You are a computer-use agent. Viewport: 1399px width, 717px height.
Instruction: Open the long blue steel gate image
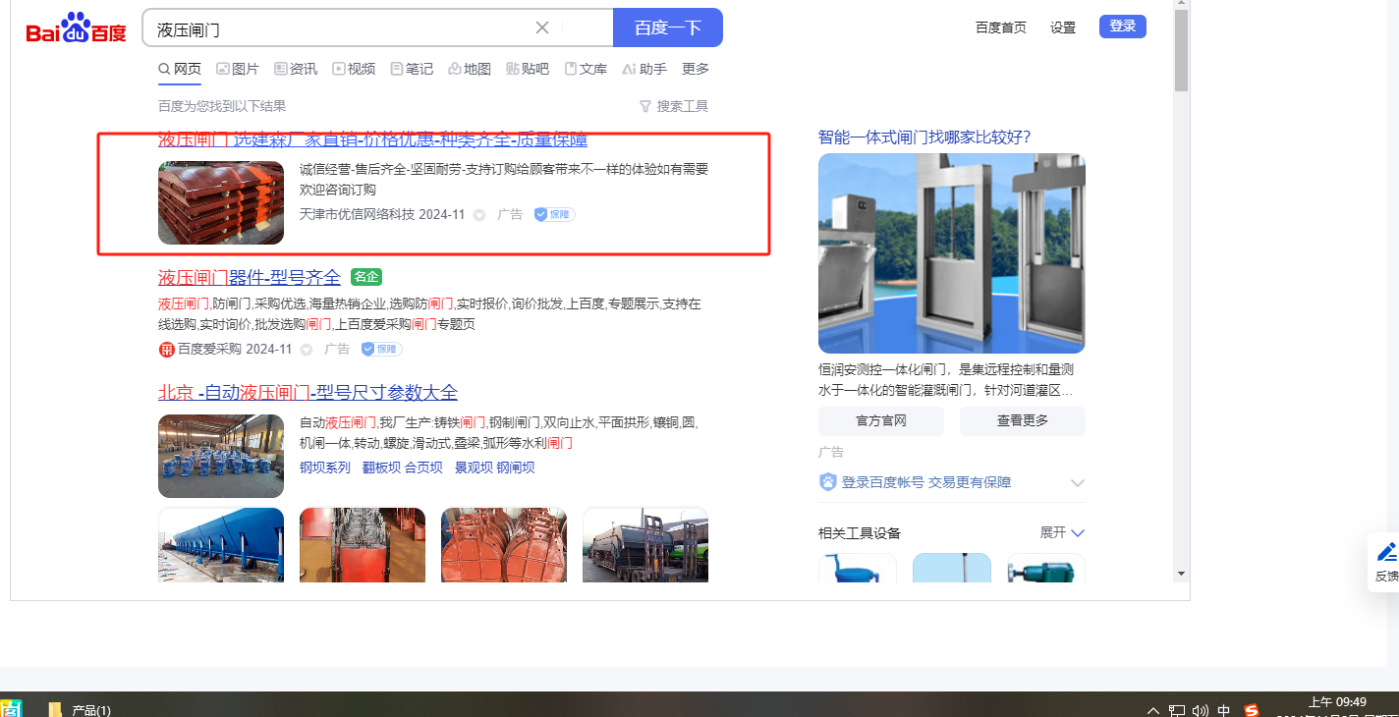click(x=221, y=545)
